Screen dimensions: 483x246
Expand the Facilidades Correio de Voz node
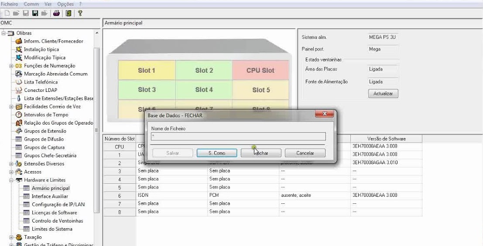click(x=11, y=107)
